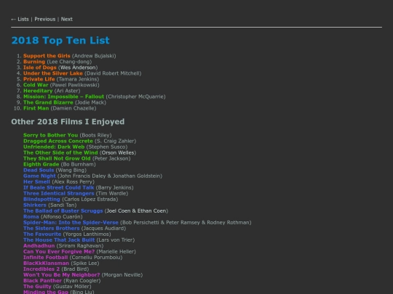Open Dragged Across Concrete link
This screenshot has height=294, width=393.
tap(58, 141)
